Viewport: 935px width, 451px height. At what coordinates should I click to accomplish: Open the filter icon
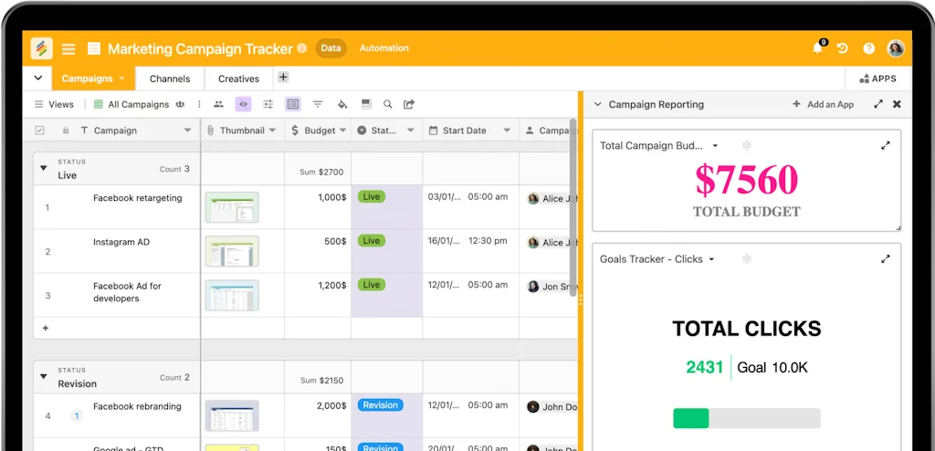pos(318,104)
